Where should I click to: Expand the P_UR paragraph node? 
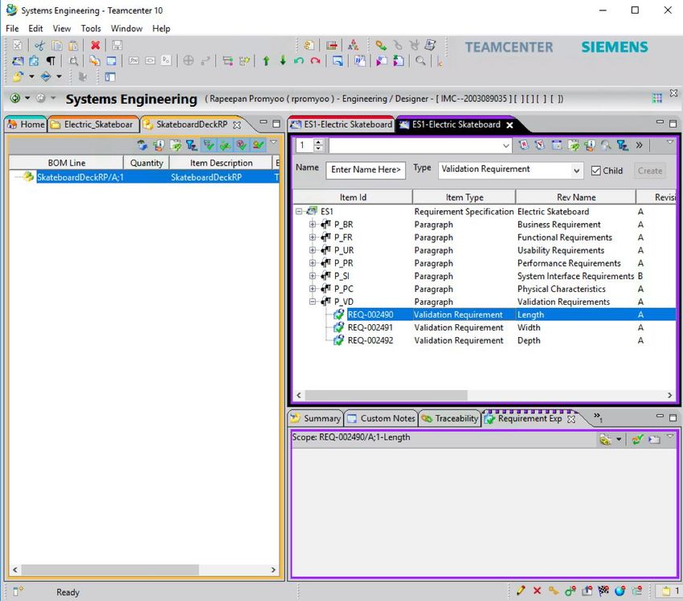(313, 250)
